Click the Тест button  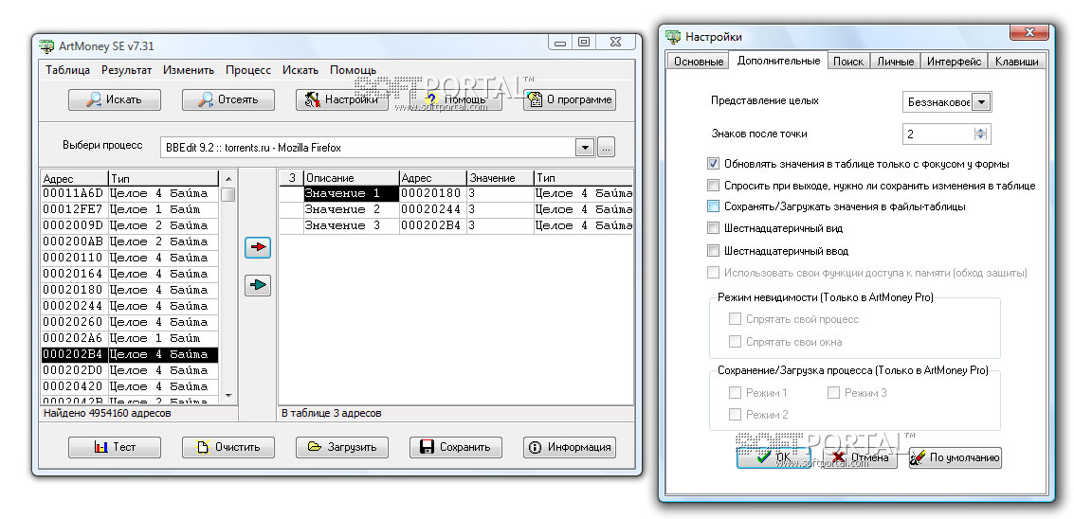[115, 447]
